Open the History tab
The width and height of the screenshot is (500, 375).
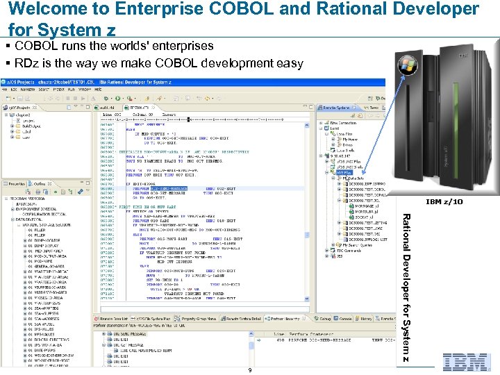tap(363, 319)
